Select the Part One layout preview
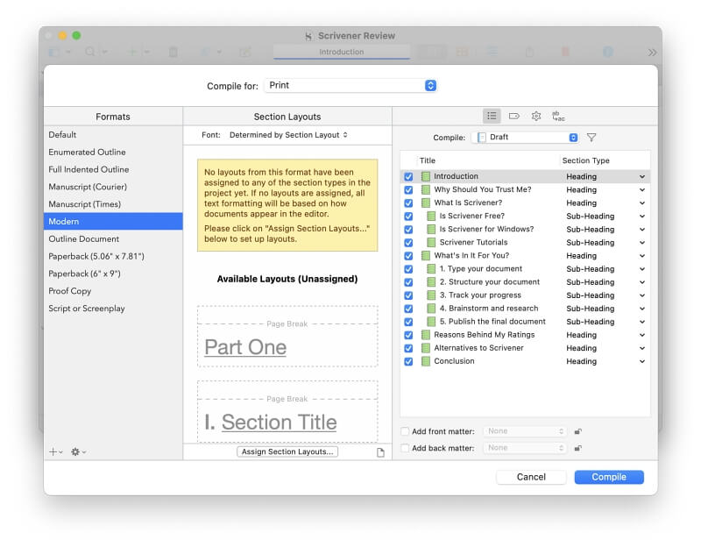 pos(287,337)
